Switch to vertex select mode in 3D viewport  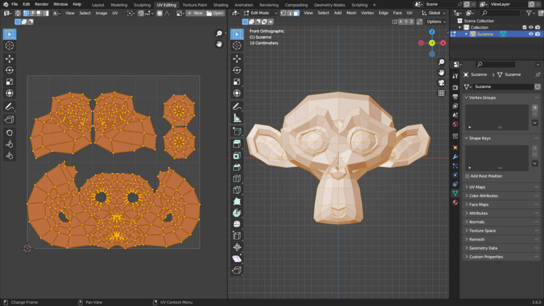click(x=283, y=13)
